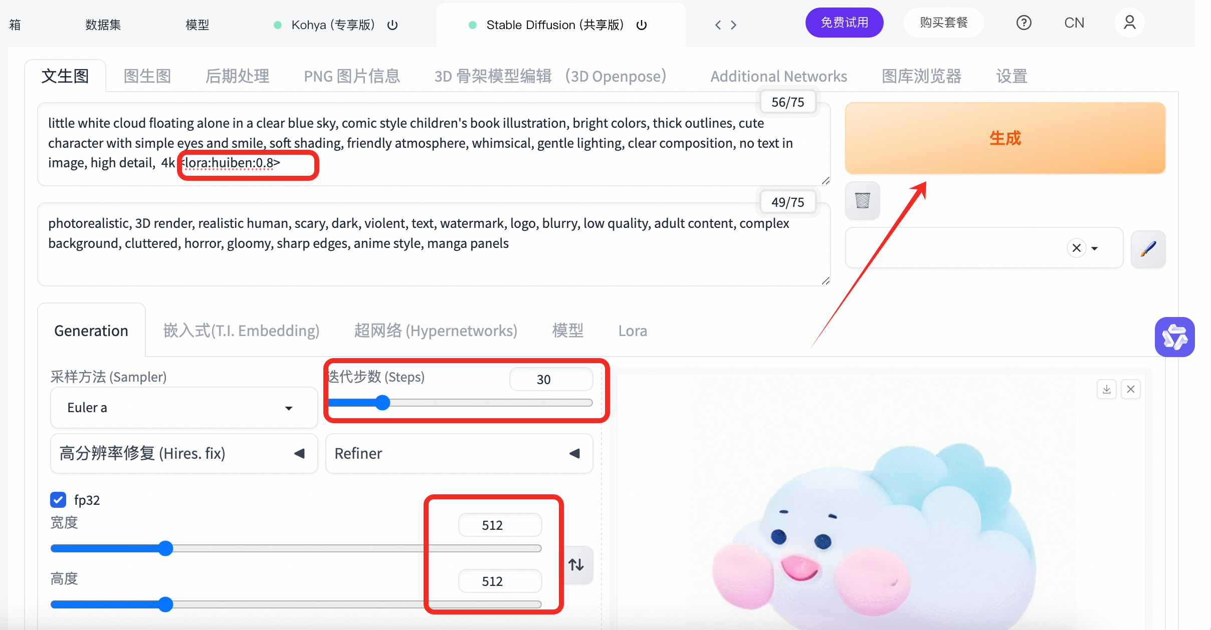Open the user profile avatar icon
The image size is (1211, 630).
click(1129, 23)
